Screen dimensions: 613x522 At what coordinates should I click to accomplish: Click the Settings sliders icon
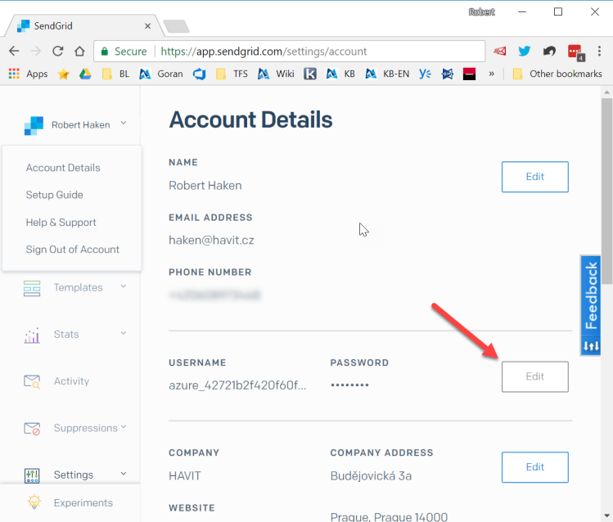32,475
